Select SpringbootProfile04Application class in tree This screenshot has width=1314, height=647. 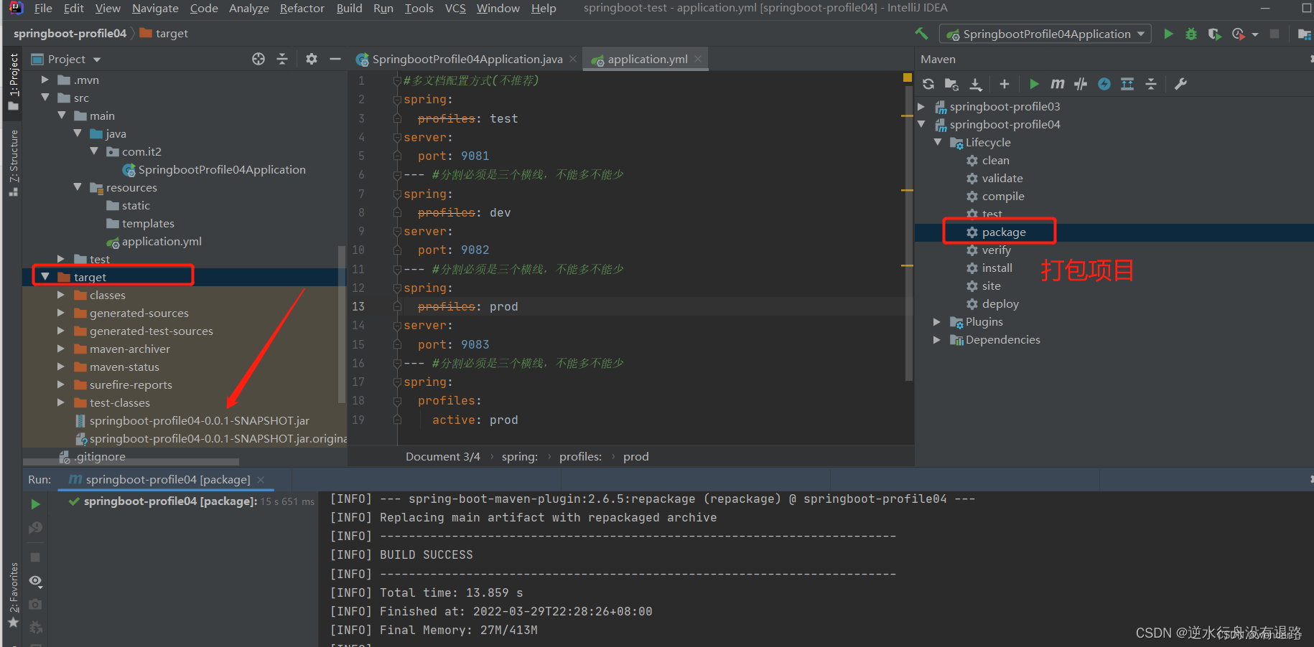pyautogui.click(x=221, y=170)
